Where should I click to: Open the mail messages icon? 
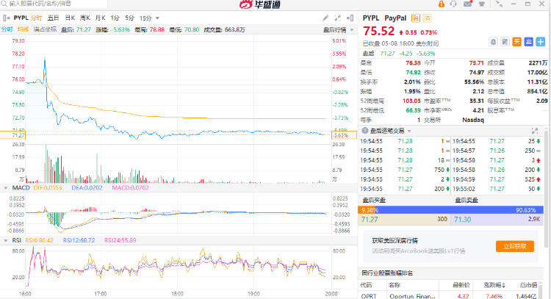468,4
